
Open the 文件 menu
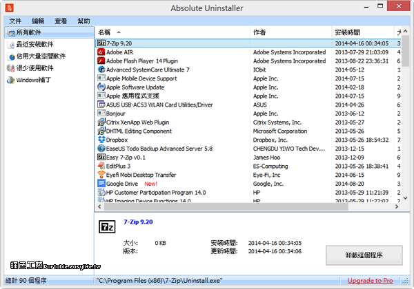point(15,21)
